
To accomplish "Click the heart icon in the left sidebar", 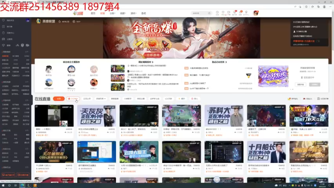I will click(x=3, y=20).
